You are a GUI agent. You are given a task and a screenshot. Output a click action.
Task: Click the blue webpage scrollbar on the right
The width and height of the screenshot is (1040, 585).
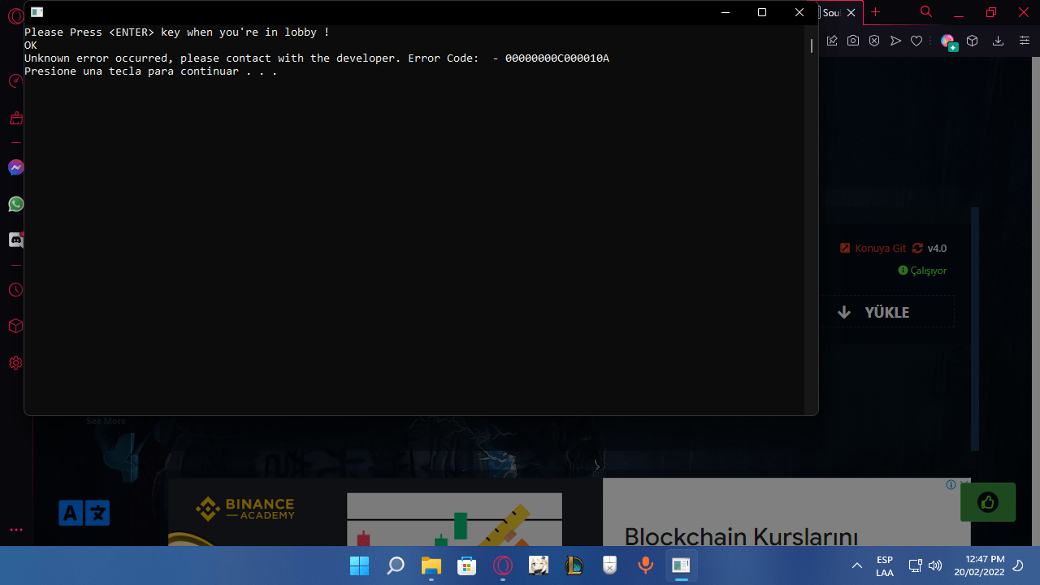pos(975,329)
